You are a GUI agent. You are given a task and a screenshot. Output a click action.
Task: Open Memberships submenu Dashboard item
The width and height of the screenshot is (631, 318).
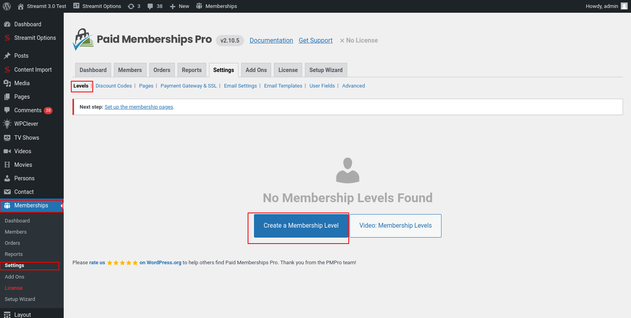coord(17,221)
